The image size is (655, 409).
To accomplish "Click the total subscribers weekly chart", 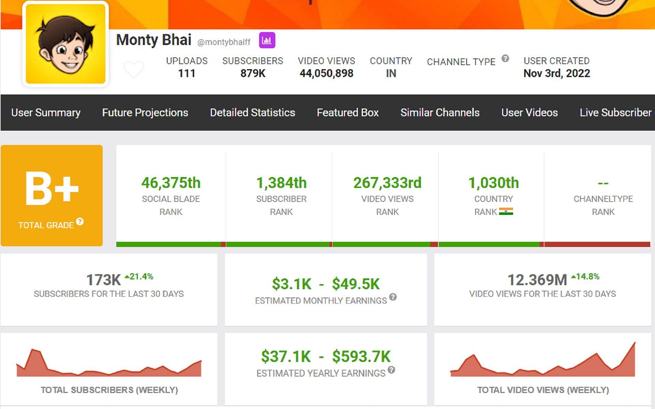I will 109,363.
